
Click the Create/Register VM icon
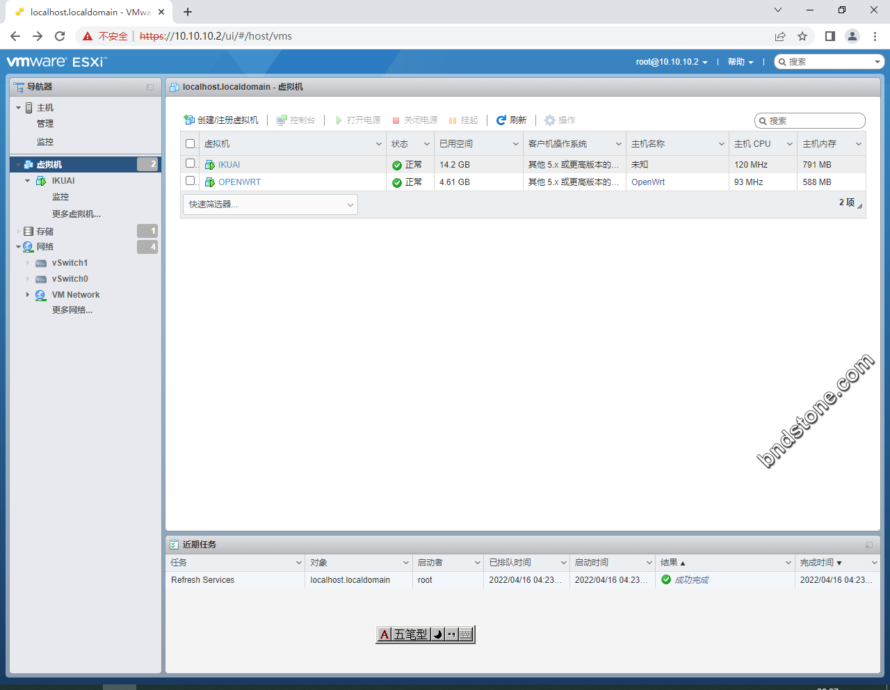(x=188, y=120)
